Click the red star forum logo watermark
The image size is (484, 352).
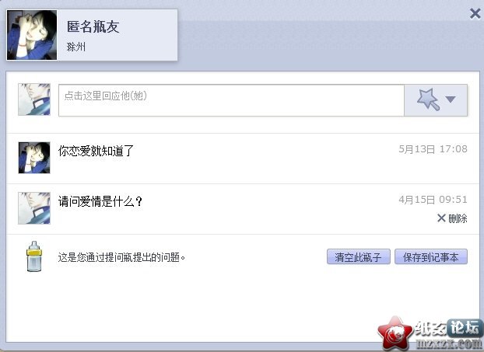[395, 333]
